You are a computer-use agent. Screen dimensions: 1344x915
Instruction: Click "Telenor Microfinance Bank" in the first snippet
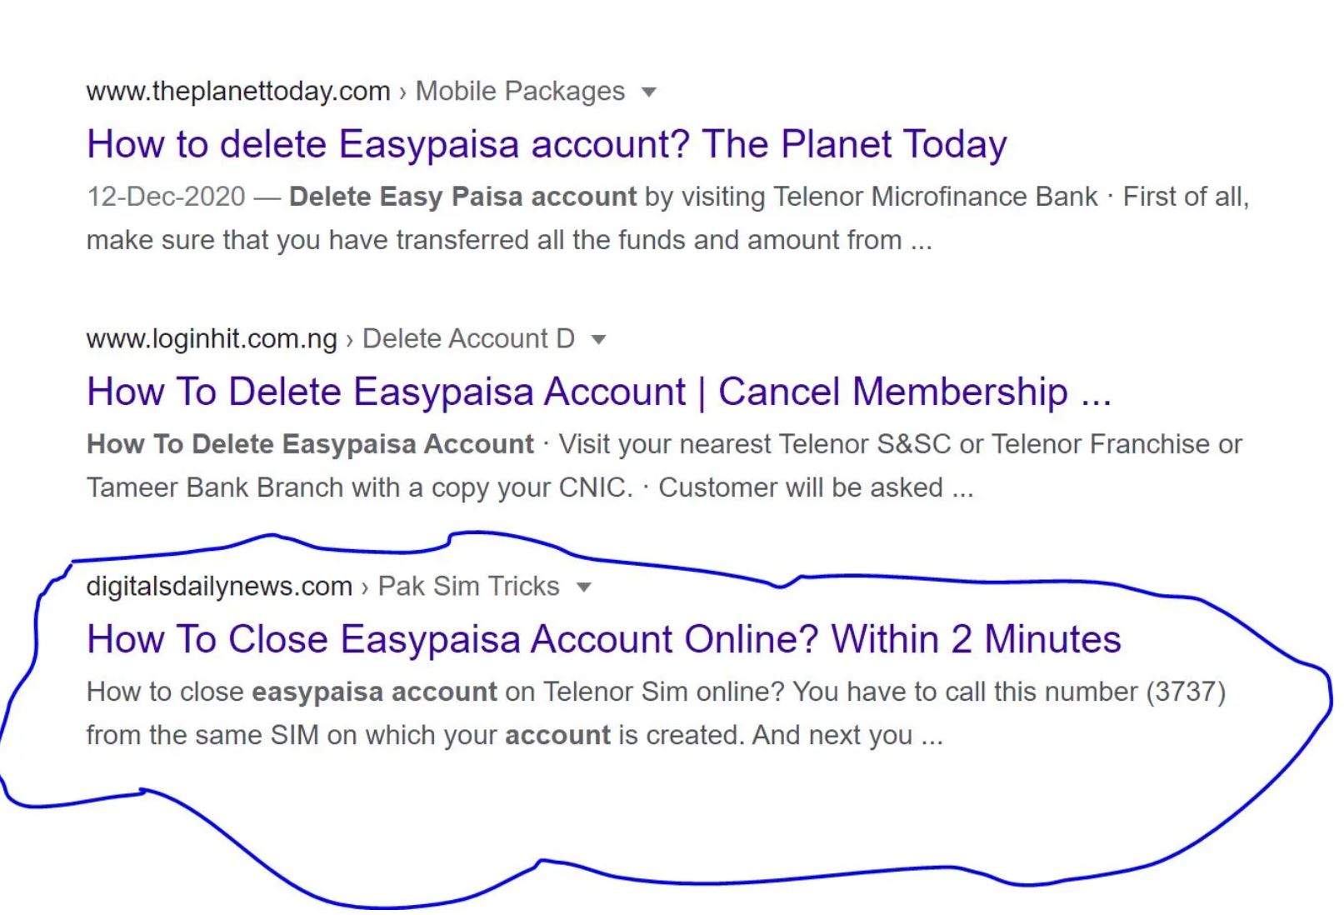pos(935,197)
